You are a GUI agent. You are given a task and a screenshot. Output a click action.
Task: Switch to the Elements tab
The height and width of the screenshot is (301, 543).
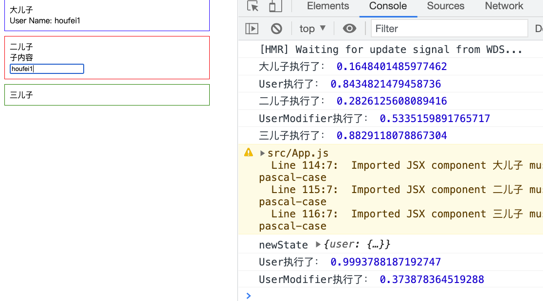tap(328, 6)
